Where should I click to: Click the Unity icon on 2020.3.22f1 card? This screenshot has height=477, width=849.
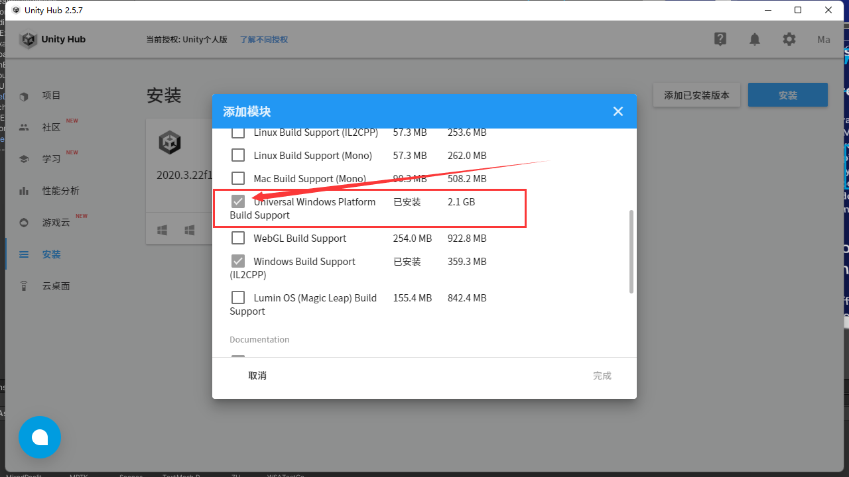point(170,142)
